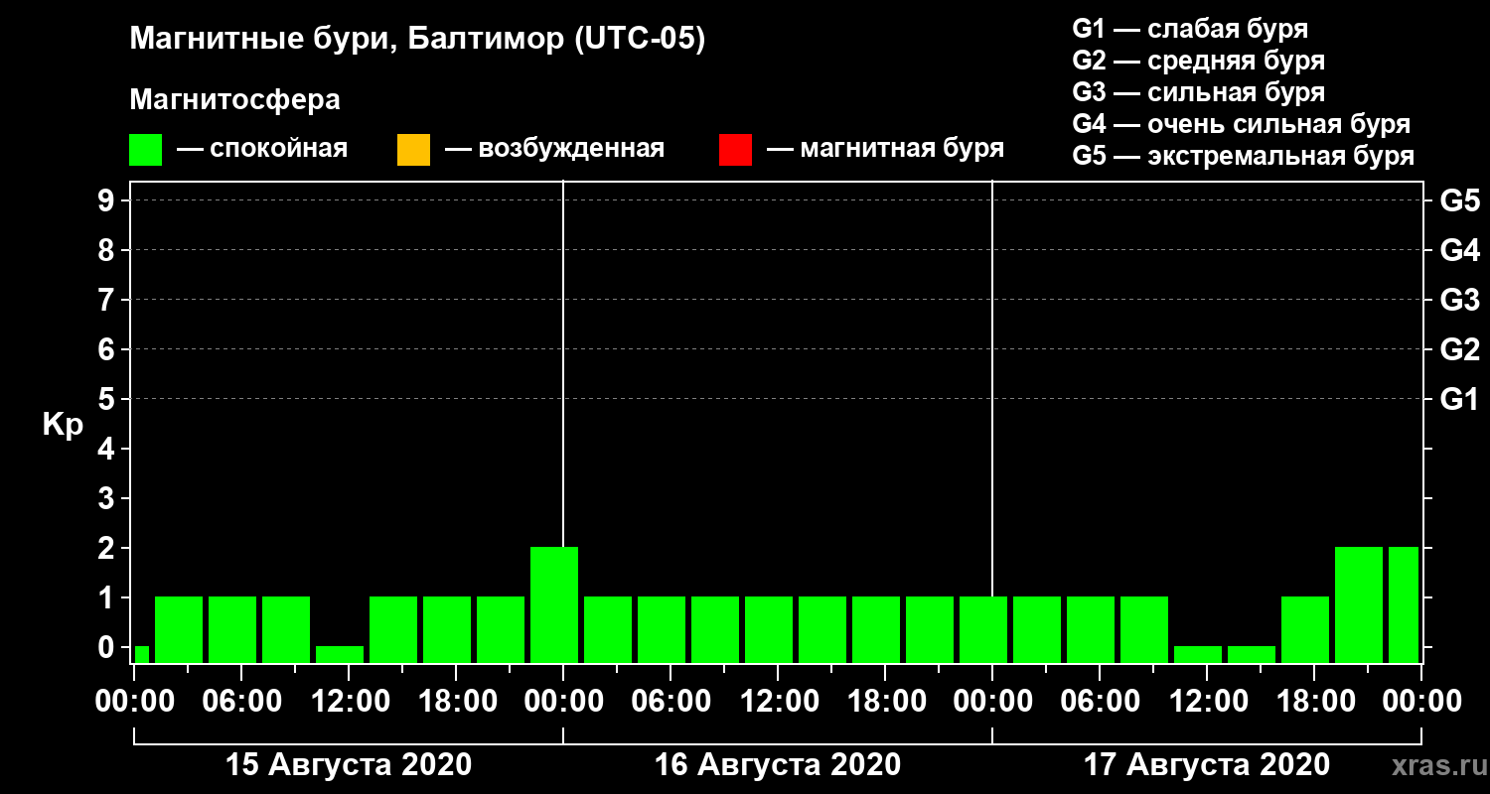The width and height of the screenshot is (1490, 794).
Task: Click the 00:00 label starting 15 Августа
Action: point(134,701)
